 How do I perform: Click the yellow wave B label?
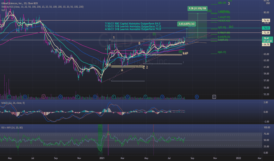pyautogui.click(x=139, y=43)
